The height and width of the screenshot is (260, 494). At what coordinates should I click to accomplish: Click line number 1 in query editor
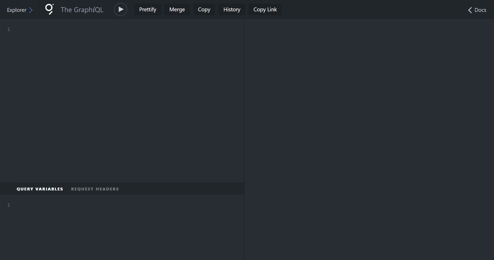9,29
